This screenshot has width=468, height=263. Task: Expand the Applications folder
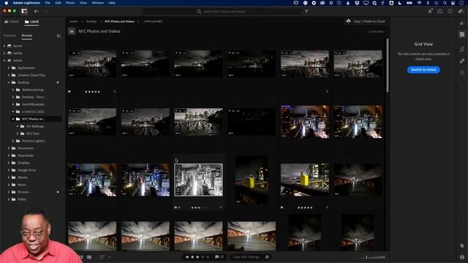point(9,68)
